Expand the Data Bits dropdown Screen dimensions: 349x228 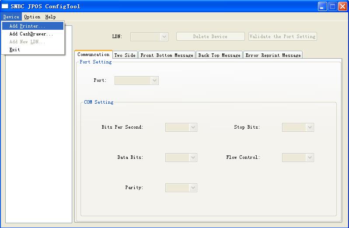[193, 158]
